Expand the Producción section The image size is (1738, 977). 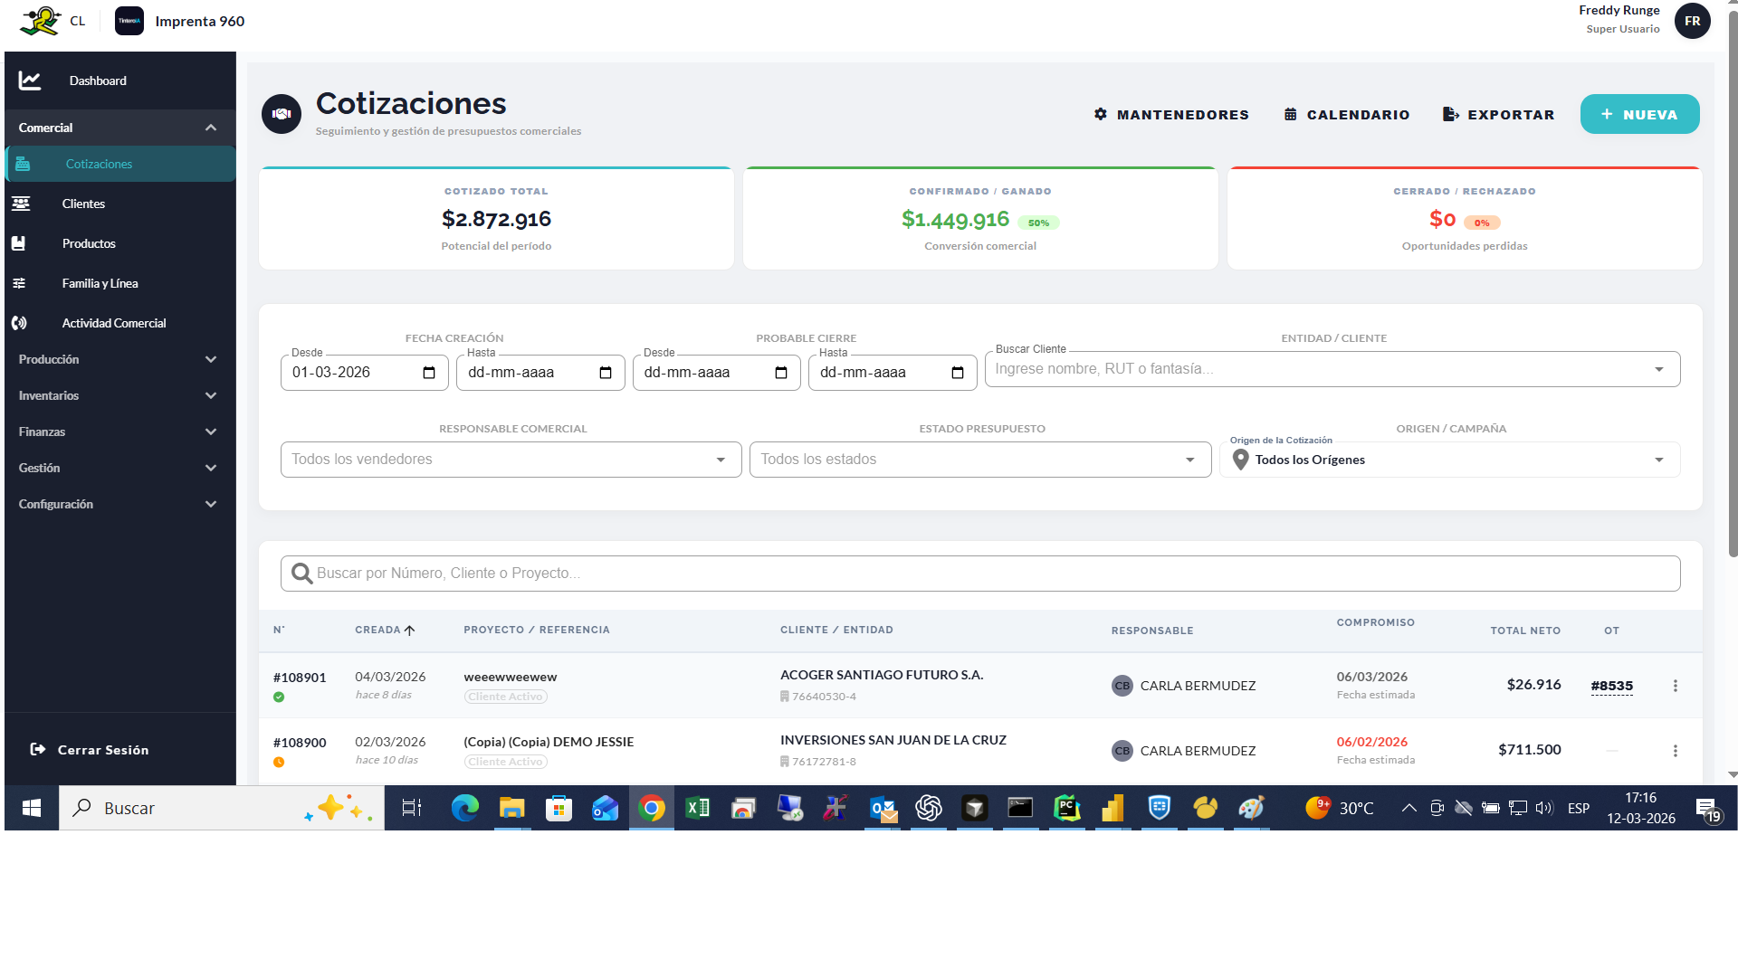point(211,359)
